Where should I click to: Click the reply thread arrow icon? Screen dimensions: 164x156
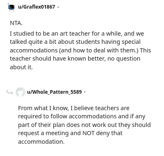[x=10, y=92]
